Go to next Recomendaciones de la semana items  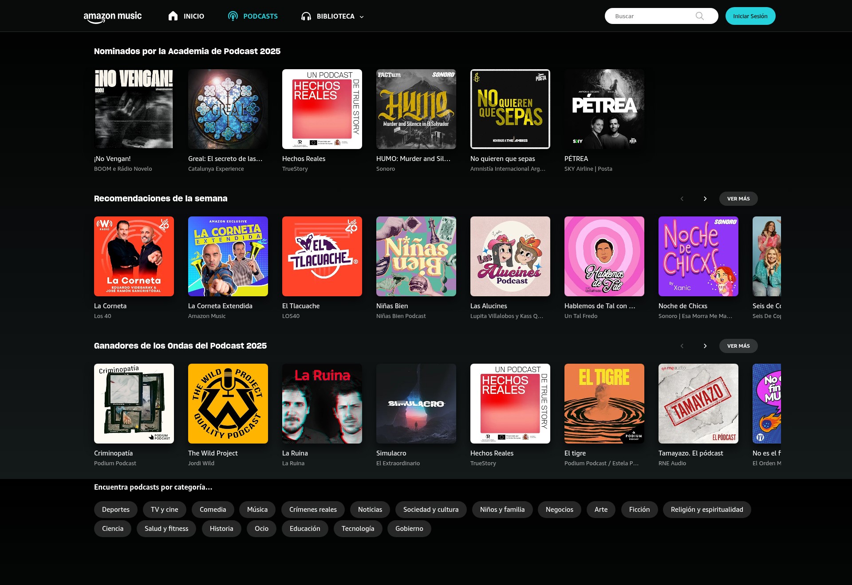pos(705,199)
